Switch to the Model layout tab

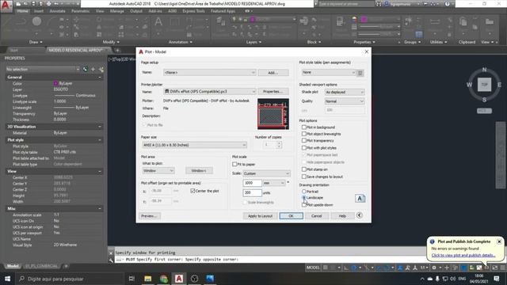point(13,266)
